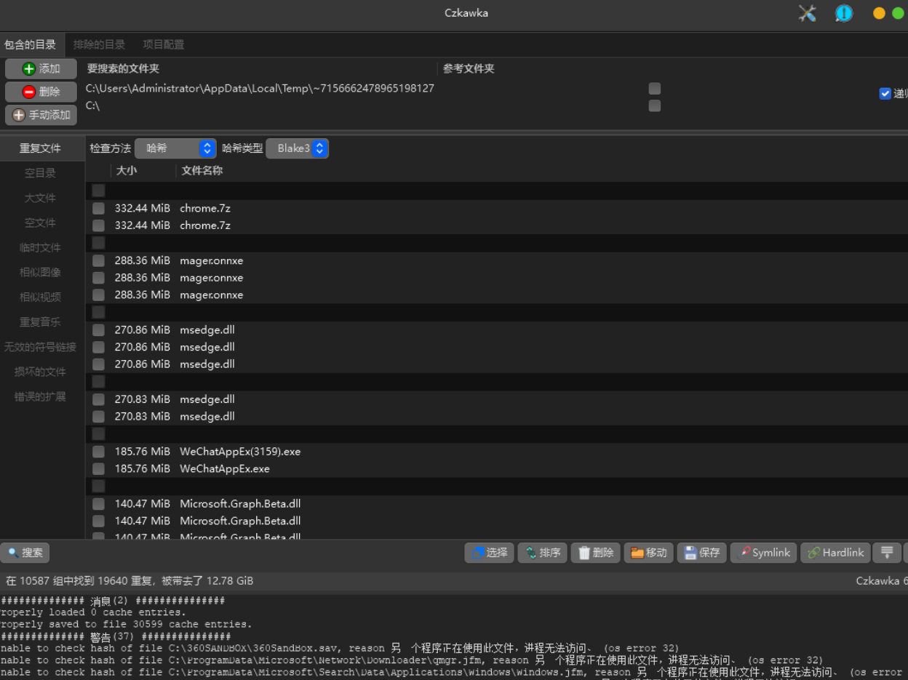Click the green plus 添加 folder button

tap(41, 69)
